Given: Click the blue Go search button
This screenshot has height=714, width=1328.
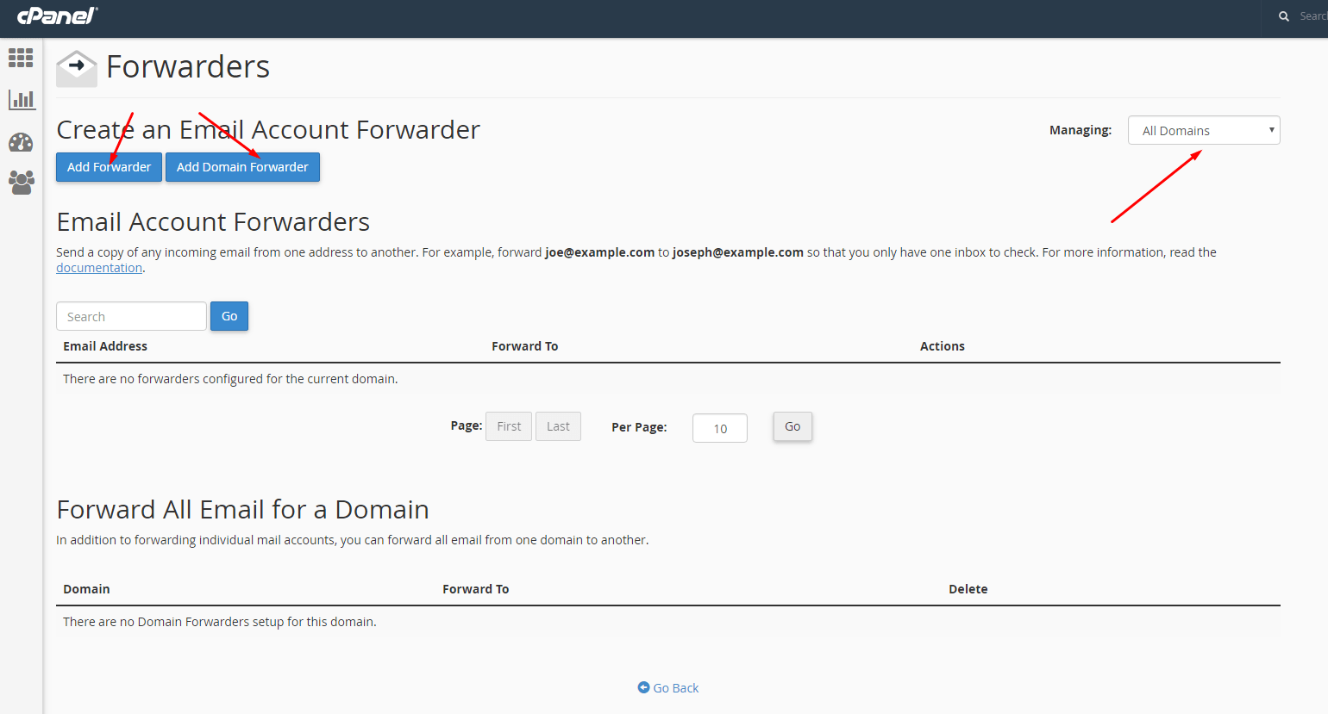Looking at the screenshot, I should tap(229, 316).
